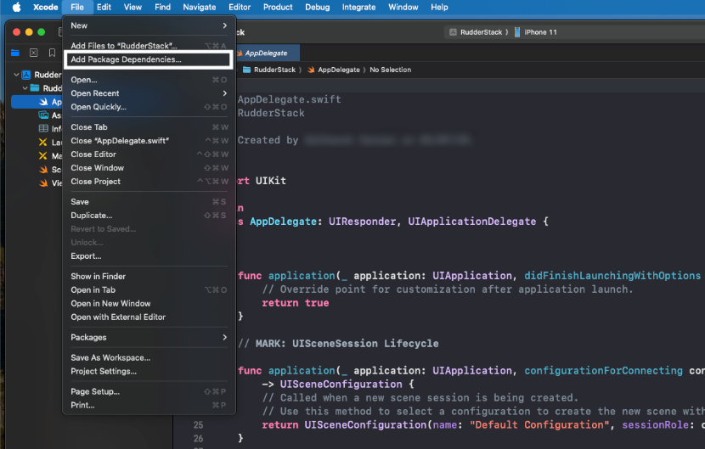Select the SceneDelegate swift file icon
Viewport: 705px width, 449px height.
point(43,170)
